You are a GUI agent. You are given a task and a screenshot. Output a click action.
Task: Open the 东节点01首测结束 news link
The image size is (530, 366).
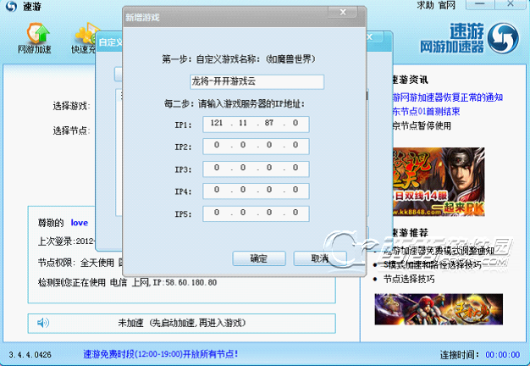[x=426, y=112]
